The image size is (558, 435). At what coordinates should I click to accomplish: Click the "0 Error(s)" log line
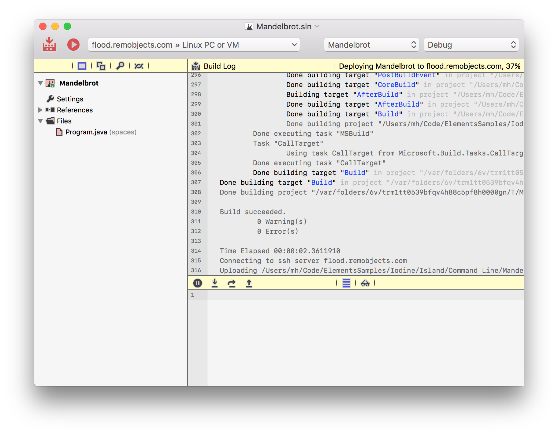click(277, 231)
